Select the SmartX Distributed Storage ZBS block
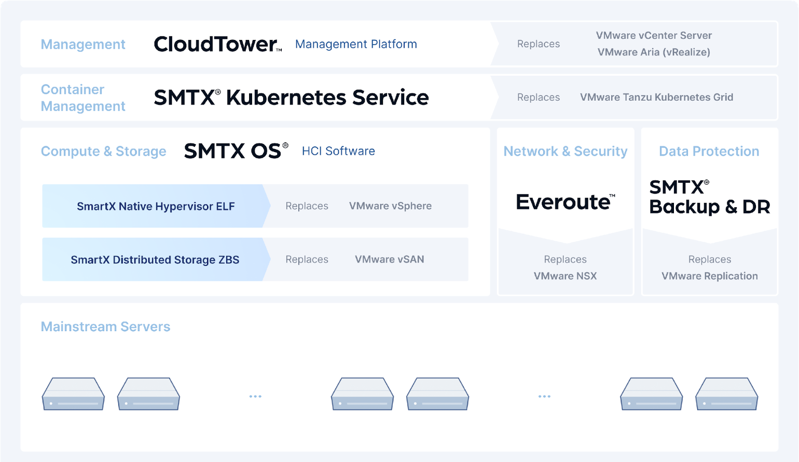The image size is (799, 462). click(x=155, y=260)
